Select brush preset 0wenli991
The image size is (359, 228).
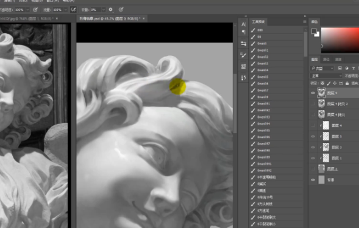pos(277,164)
